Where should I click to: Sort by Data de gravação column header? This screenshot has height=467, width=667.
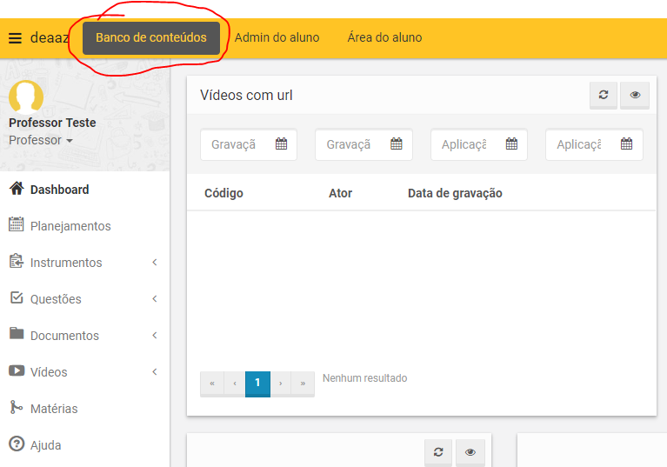pos(455,193)
